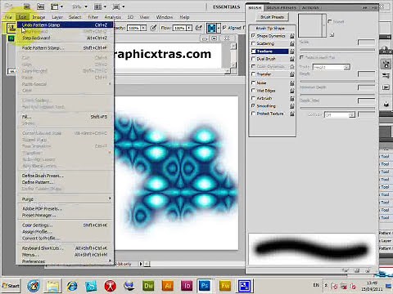Toggle Texture checkbox in Brush panel
Viewport: 393px width, 294px height.
pyautogui.click(x=253, y=51)
